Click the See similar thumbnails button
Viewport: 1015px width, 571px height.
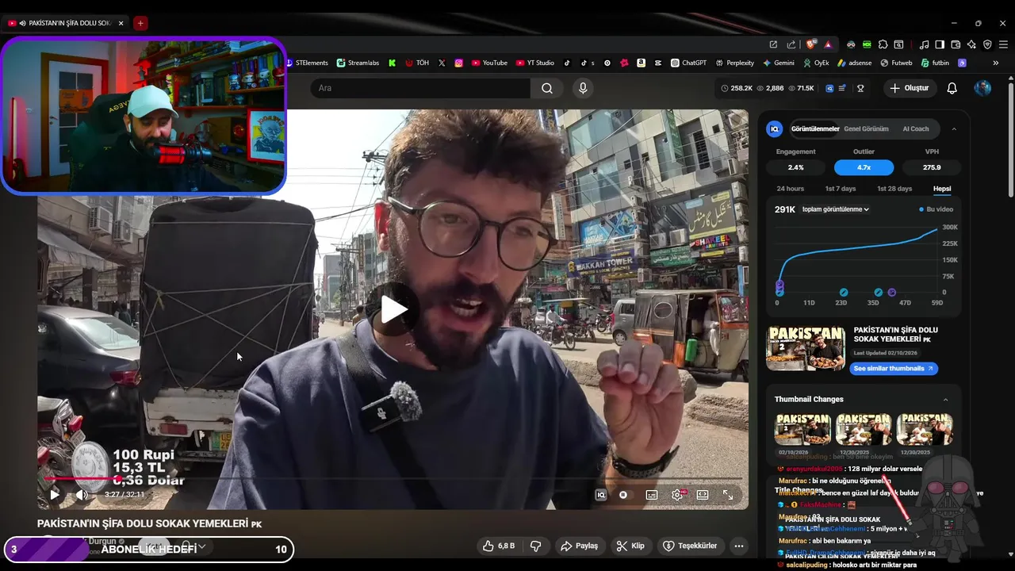894,369
